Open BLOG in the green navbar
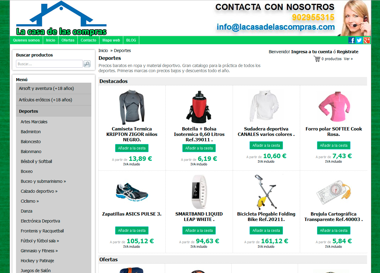 coord(131,40)
